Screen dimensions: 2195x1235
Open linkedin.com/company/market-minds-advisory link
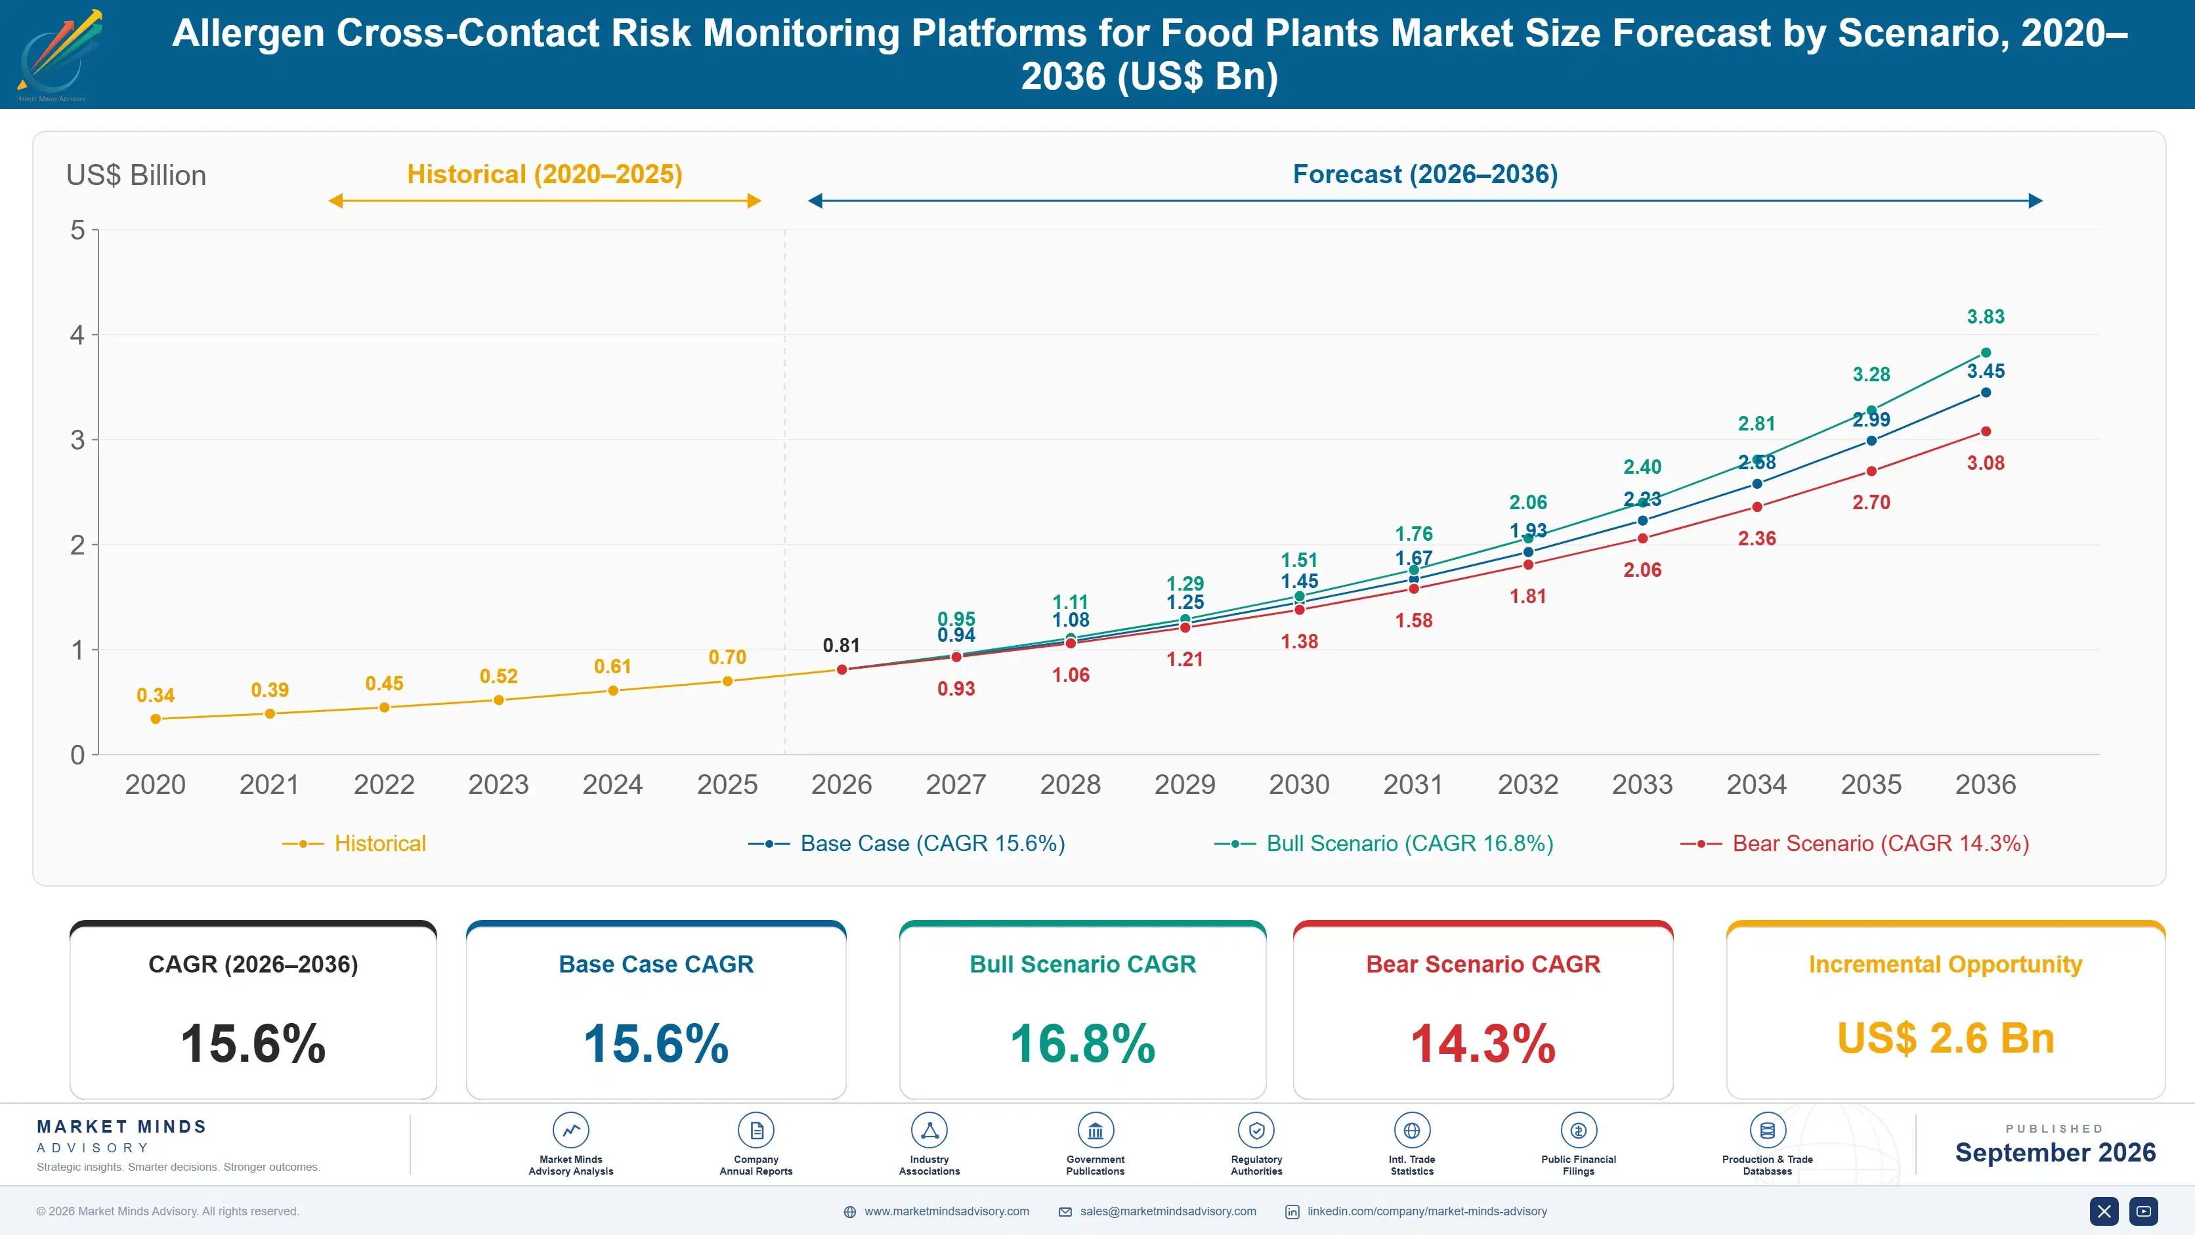pyautogui.click(x=1427, y=1211)
